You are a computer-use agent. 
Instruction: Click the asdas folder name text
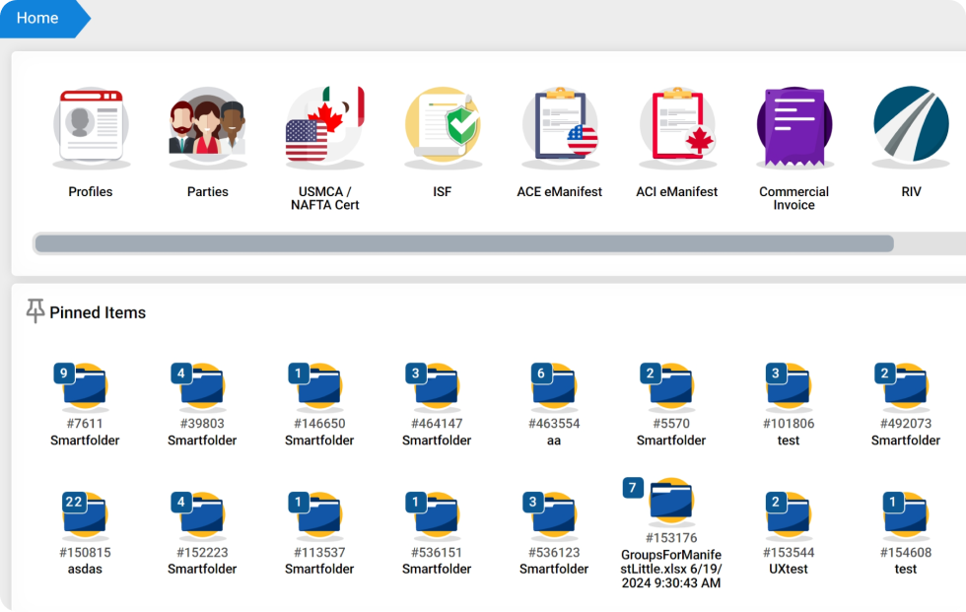pos(85,569)
